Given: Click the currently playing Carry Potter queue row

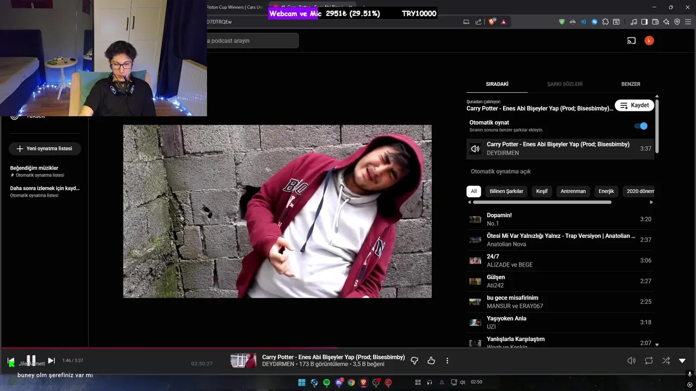Looking at the screenshot, I should (x=560, y=149).
